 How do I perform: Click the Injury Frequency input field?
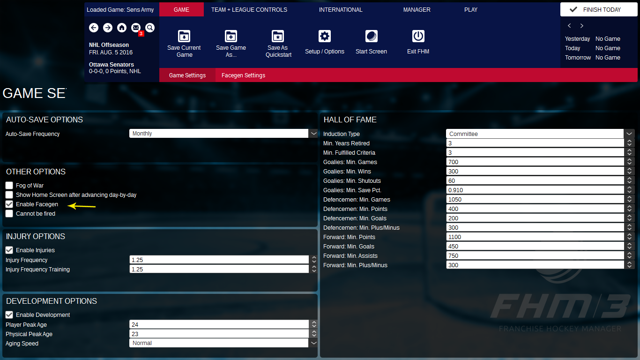pyautogui.click(x=219, y=260)
